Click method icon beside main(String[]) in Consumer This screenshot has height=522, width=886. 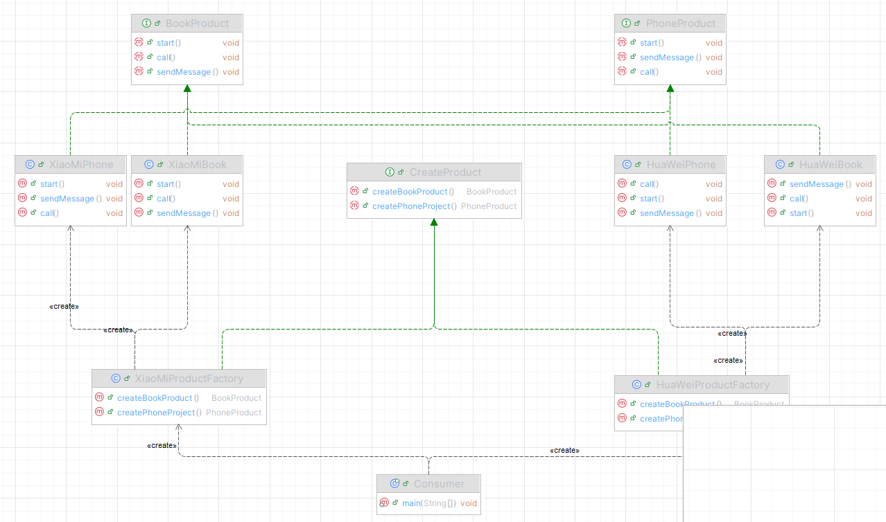coord(384,503)
